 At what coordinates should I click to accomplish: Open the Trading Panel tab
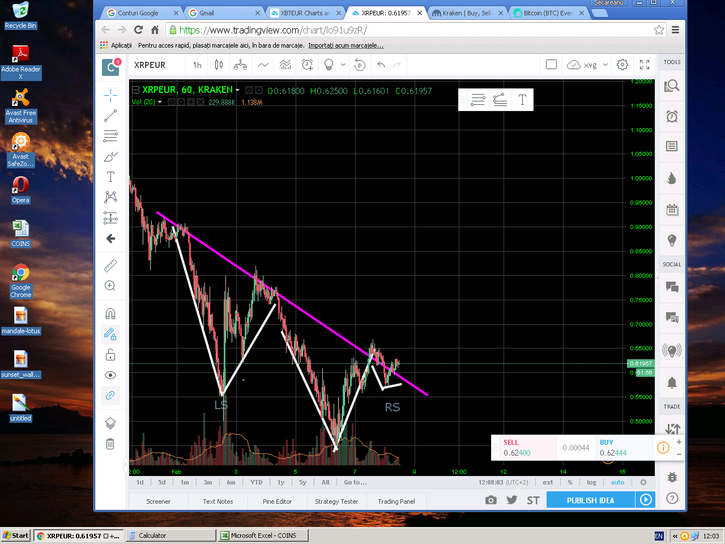396,501
